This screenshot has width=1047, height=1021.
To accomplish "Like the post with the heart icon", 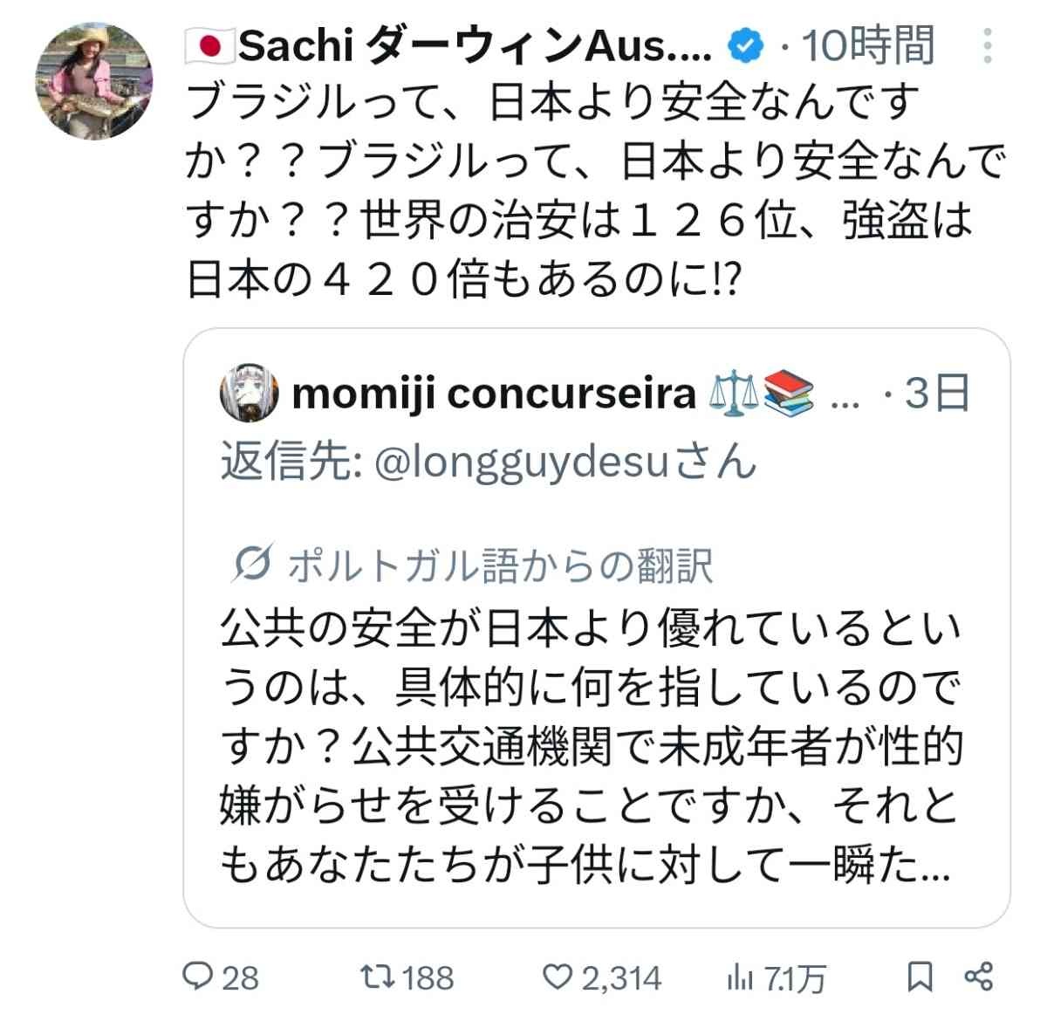I will pos(558,976).
